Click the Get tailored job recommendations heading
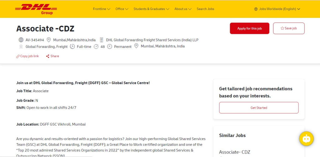 click(256, 92)
